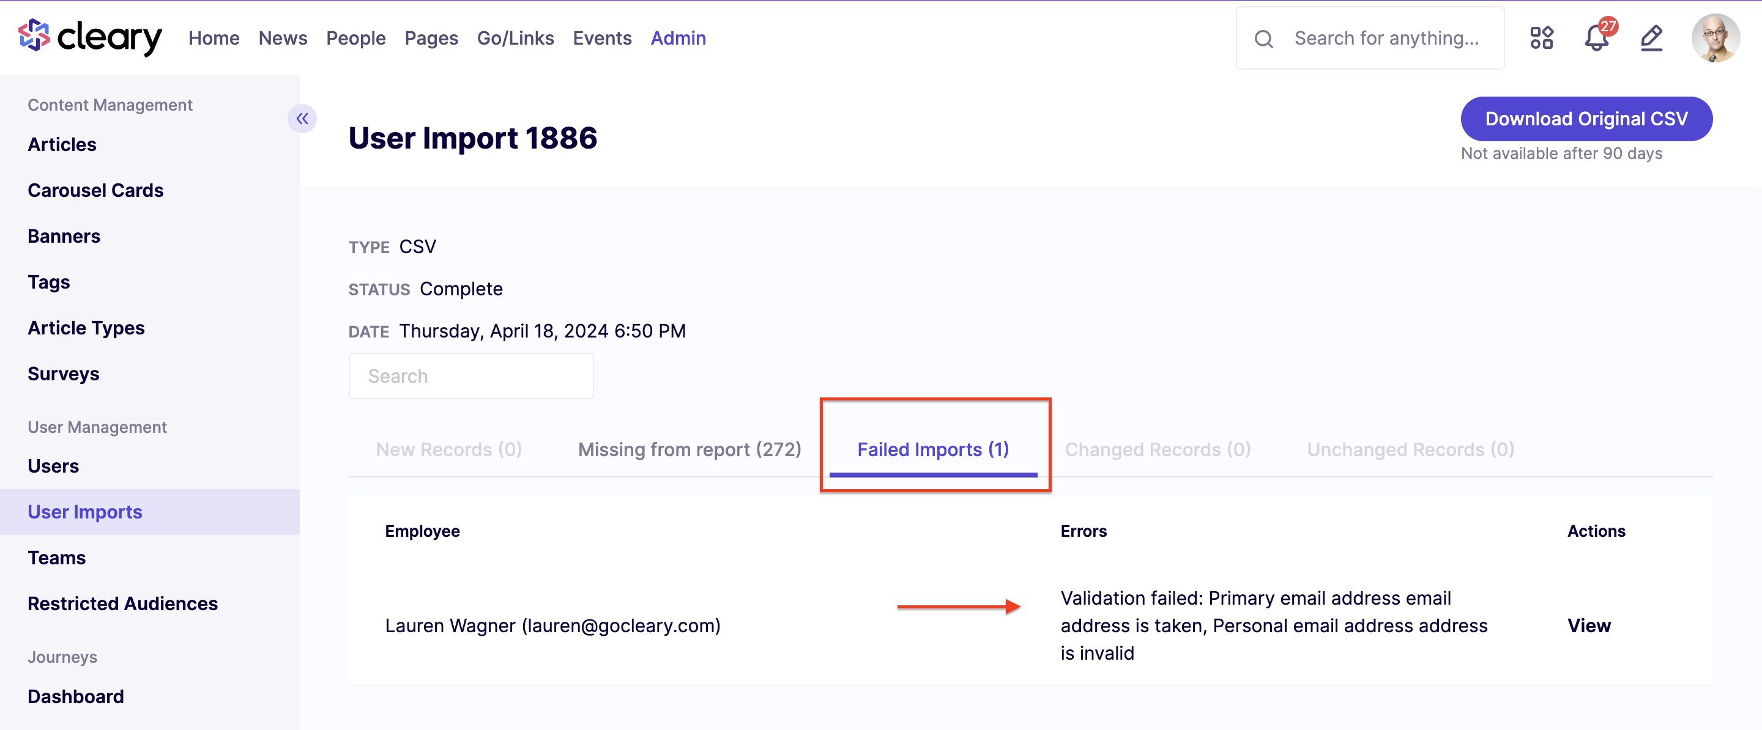Select the Changed Records tab

(x=1158, y=449)
